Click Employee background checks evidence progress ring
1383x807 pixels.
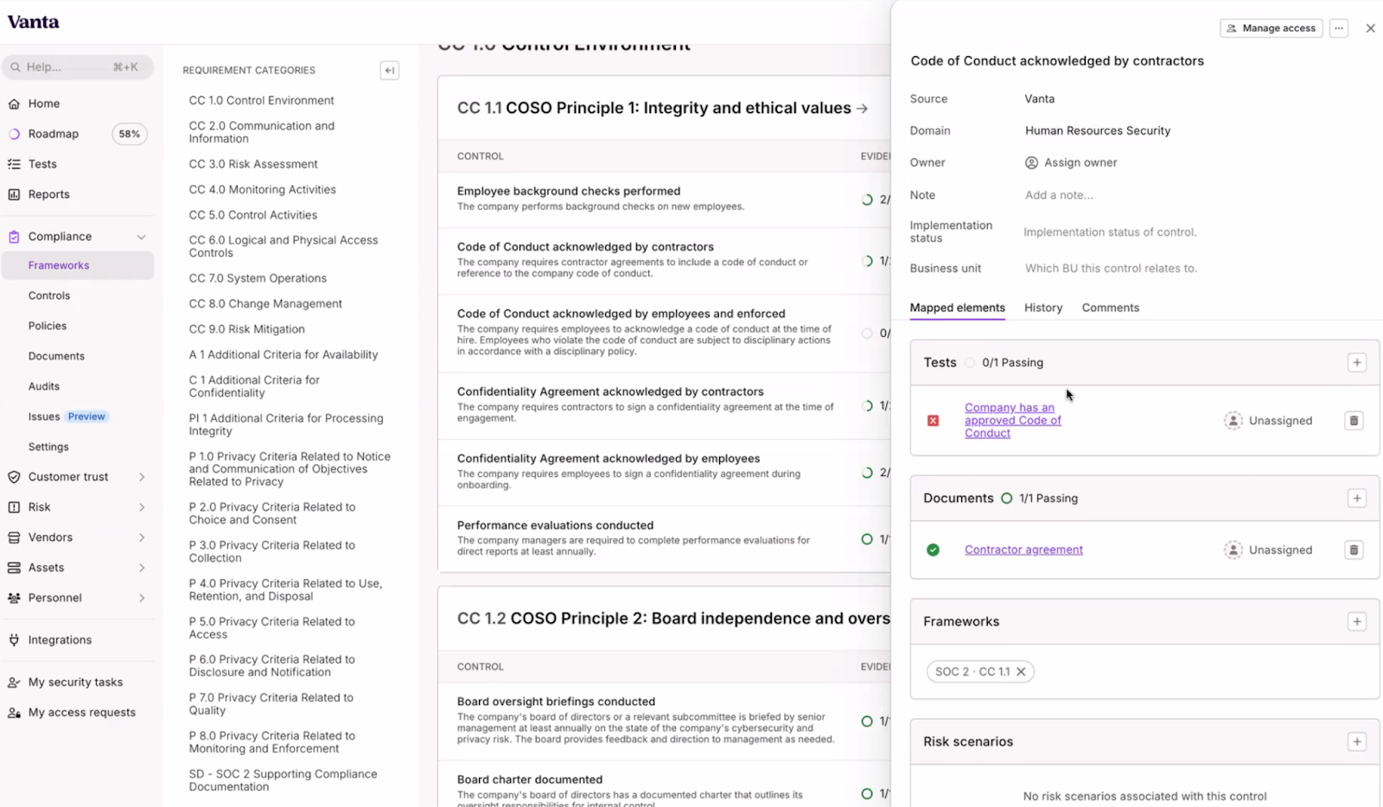[867, 200]
